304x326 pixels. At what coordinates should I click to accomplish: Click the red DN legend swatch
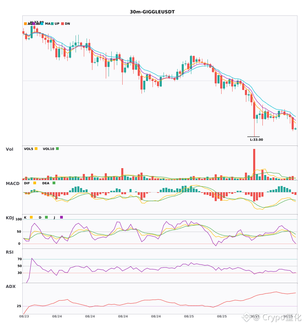[63, 24]
